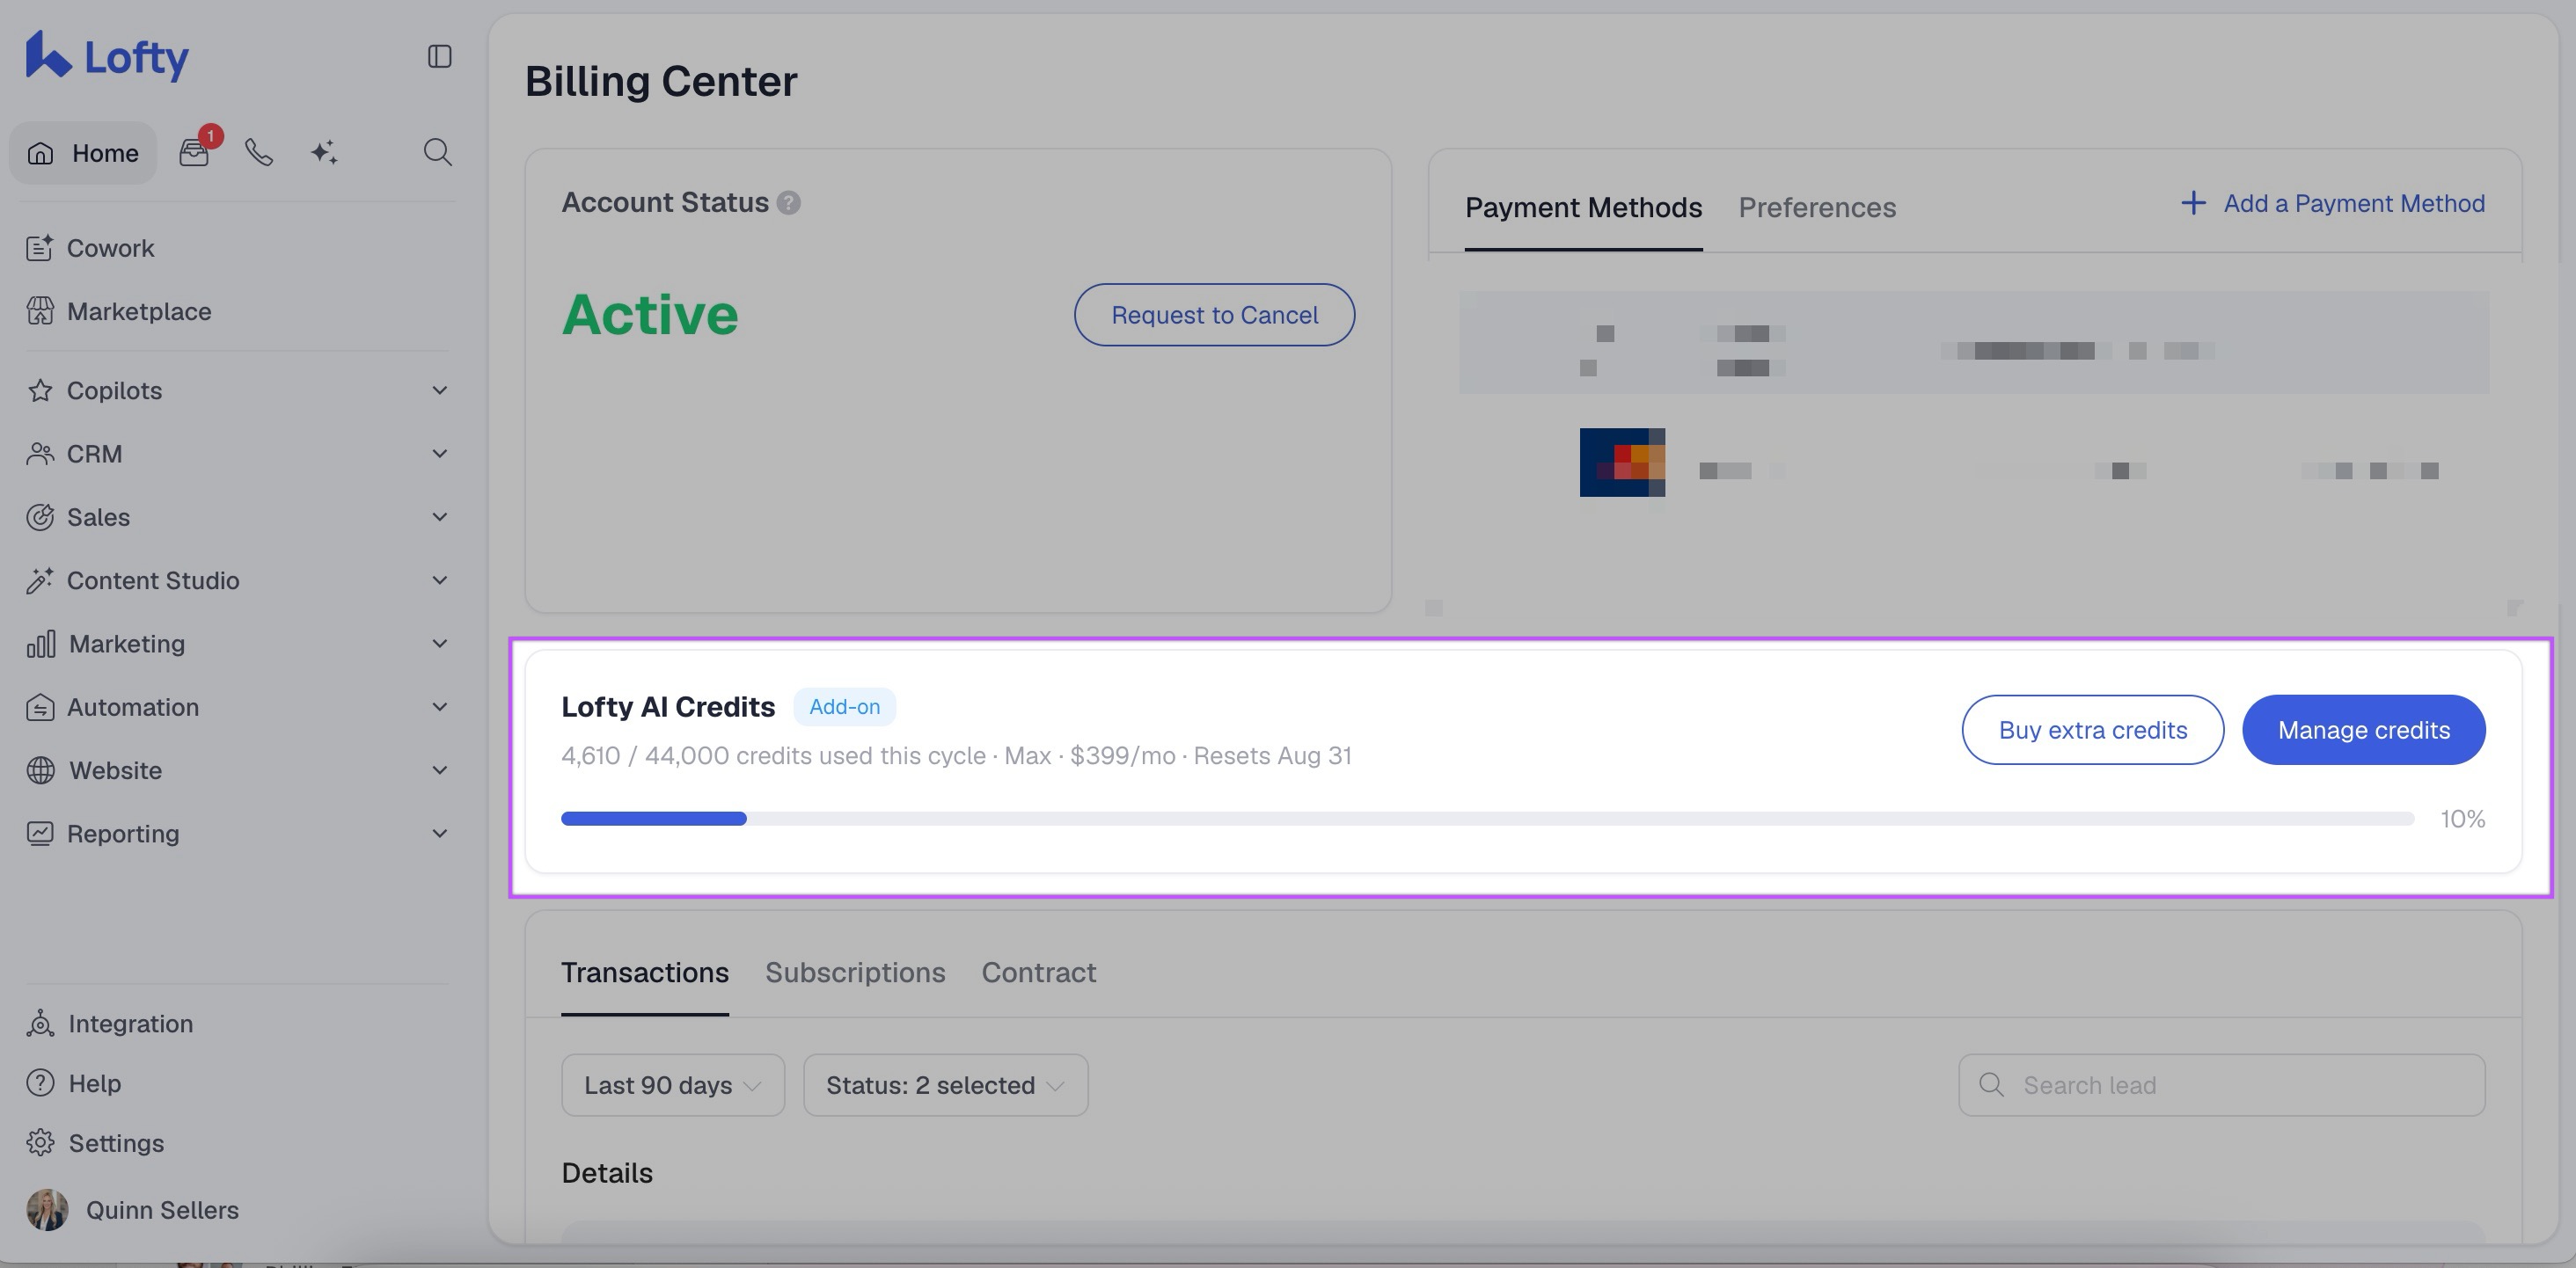Open the Last 90 days dropdown
The image size is (2576, 1268).
click(673, 1085)
